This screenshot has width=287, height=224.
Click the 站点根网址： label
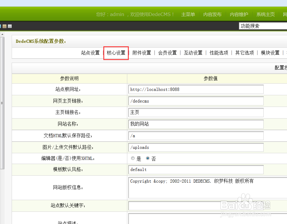68,89
